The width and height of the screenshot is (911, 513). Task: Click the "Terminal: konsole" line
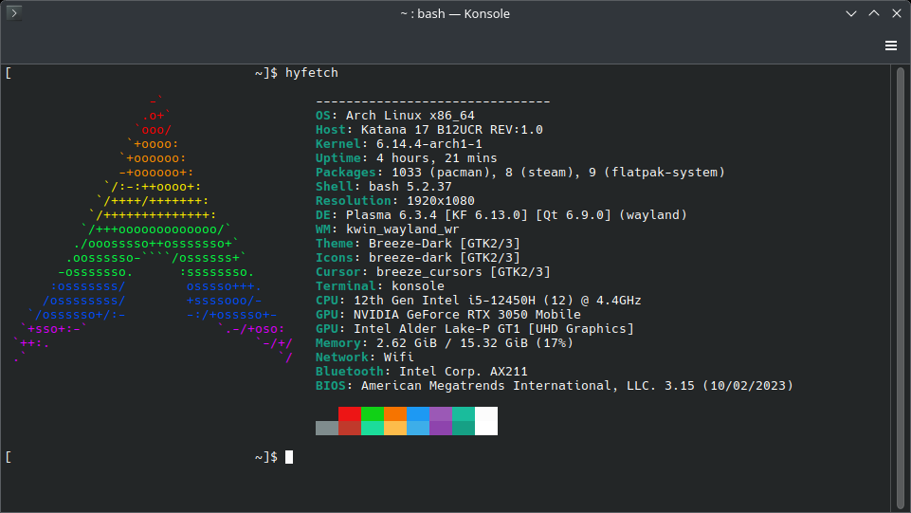click(380, 285)
